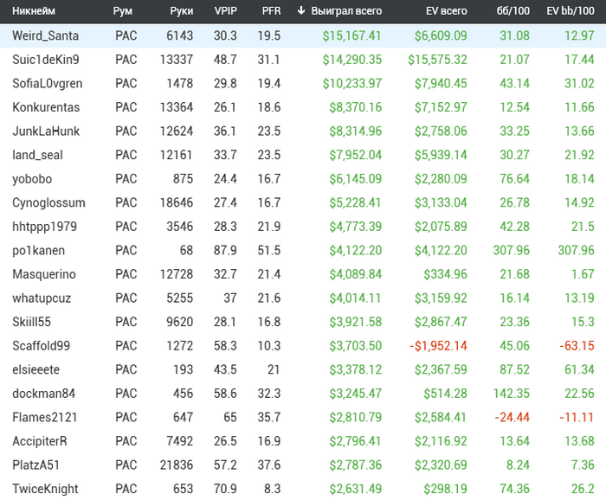
Task: Click the EV total $7,940.45
Action: point(441,84)
